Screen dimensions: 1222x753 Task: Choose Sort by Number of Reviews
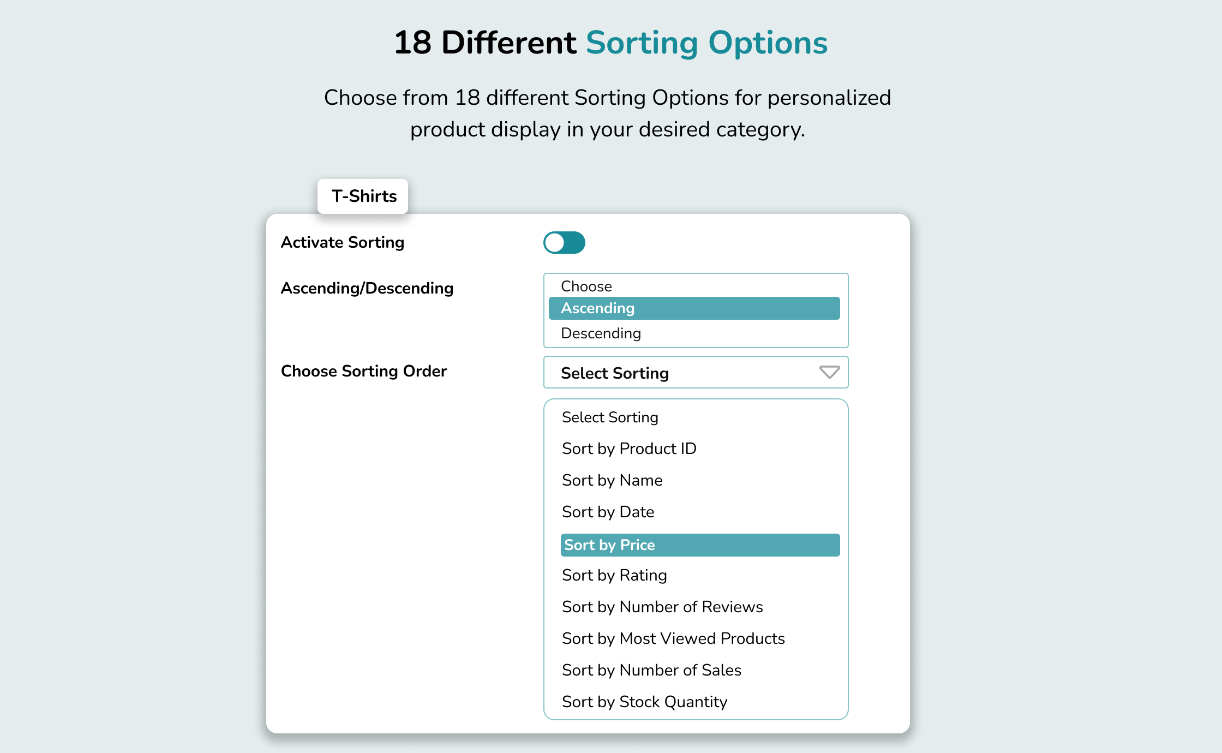click(x=662, y=607)
